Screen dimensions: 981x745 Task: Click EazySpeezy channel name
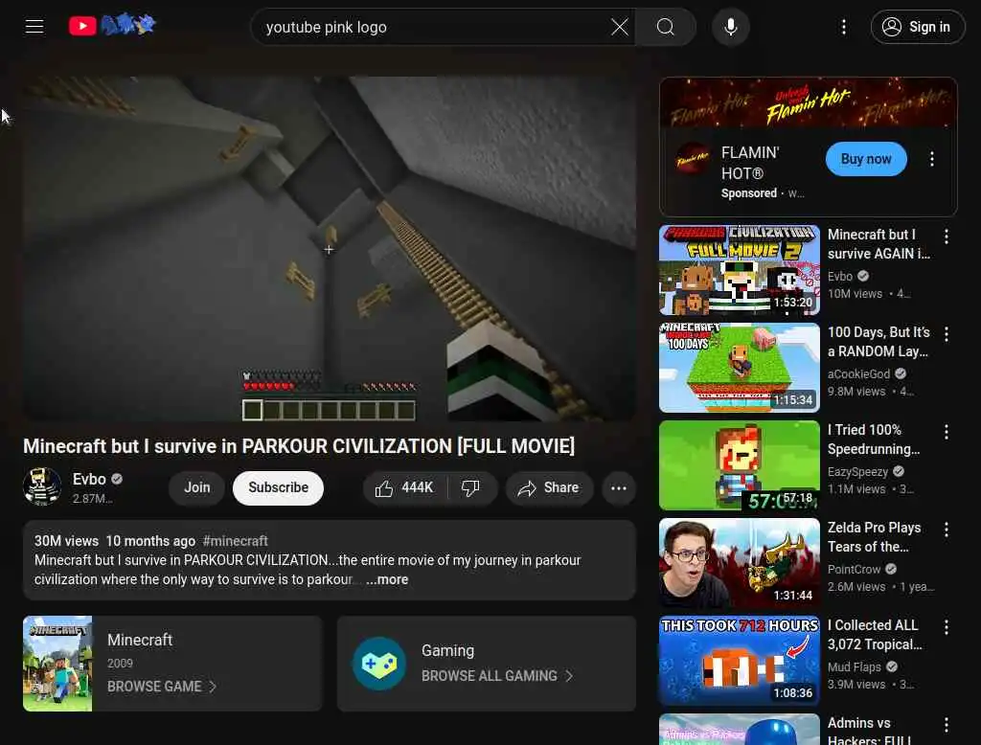(x=857, y=472)
